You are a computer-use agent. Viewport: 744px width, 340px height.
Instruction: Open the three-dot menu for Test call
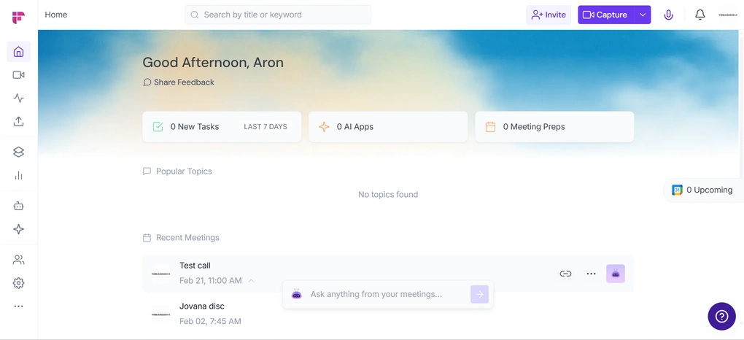point(591,274)
